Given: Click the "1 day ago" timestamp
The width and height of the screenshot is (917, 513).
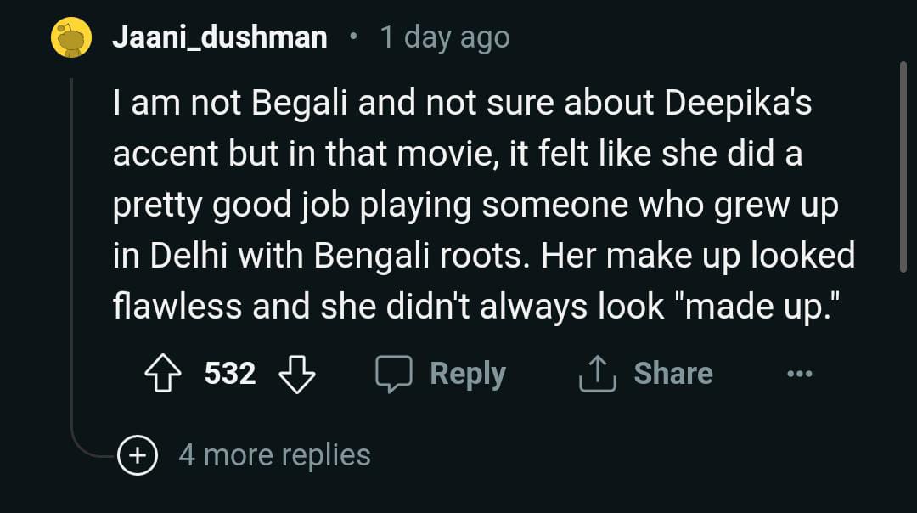Looking at the screenshot, I should (445, 37).
